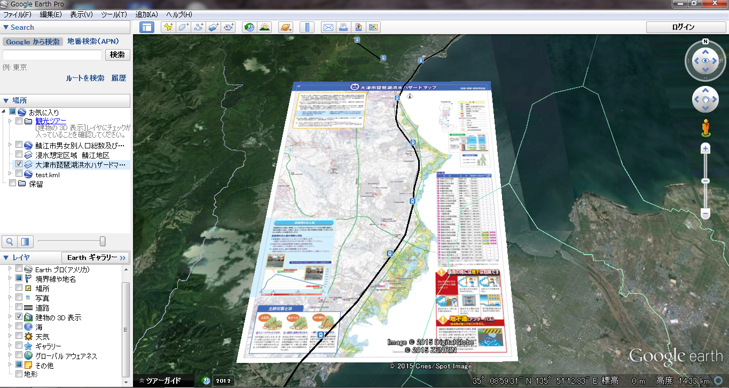Expand the test.kml tree item
Screen dimensions: 729x388
[x=11, y=175]
